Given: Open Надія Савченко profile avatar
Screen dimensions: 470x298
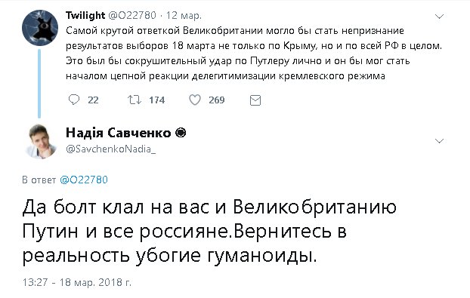Looking at the screenshot, I should [x=40, y=141].
